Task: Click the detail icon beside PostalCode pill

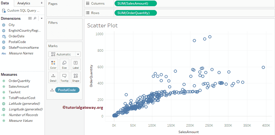Action: pos(52,90)
